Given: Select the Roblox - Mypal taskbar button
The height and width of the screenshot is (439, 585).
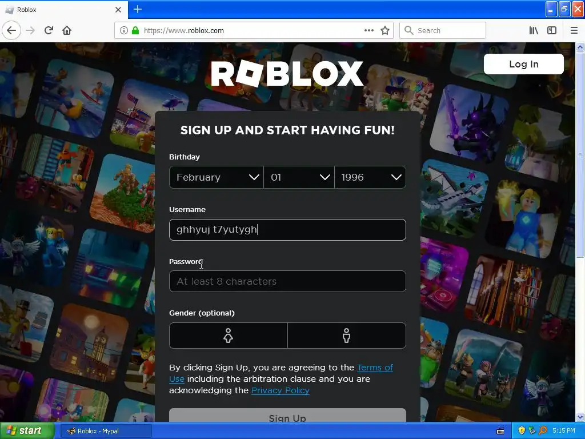Looking at the screenshot, I should pos(106,431).
